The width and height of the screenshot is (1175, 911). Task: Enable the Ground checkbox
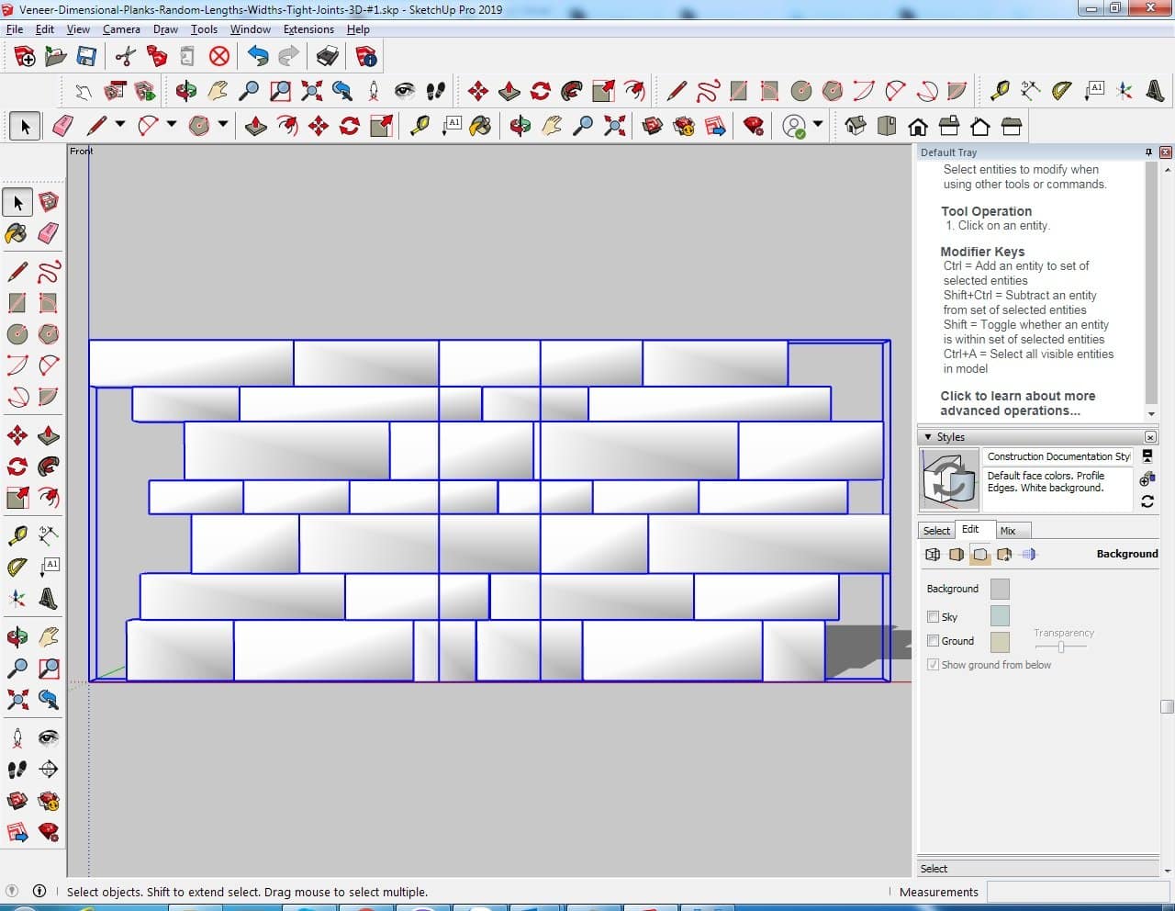pyautogui.click(x=933, y=641)
